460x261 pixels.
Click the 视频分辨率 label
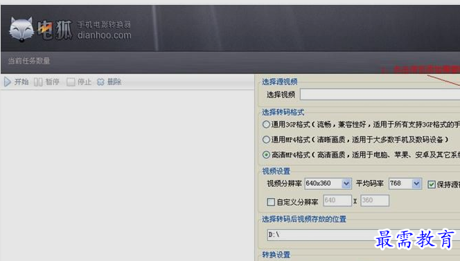284,183
